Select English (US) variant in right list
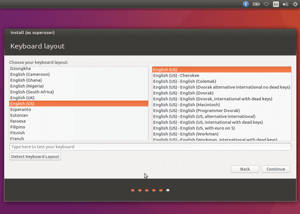The image size is (300, 214). click(222, 69)
